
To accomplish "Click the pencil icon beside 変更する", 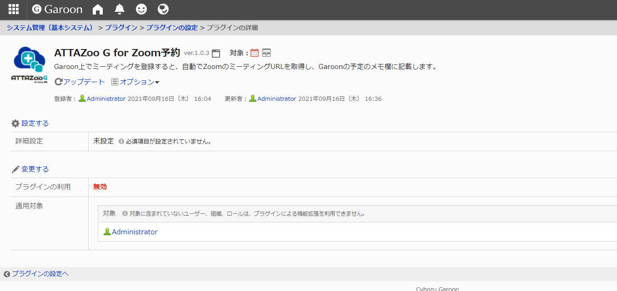I will (x=15, y=169).
